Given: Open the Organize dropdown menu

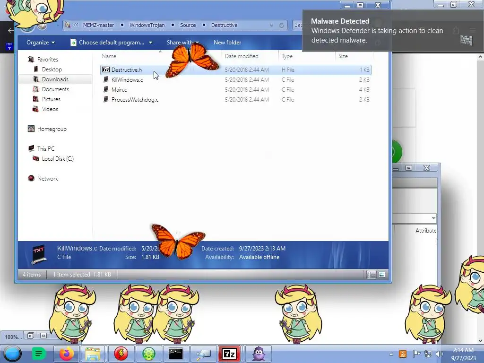Looking at the screenshot, I should tap(41, 43).
